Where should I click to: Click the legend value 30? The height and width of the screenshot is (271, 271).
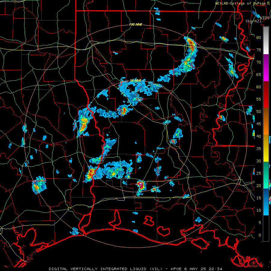click(259, 161)
